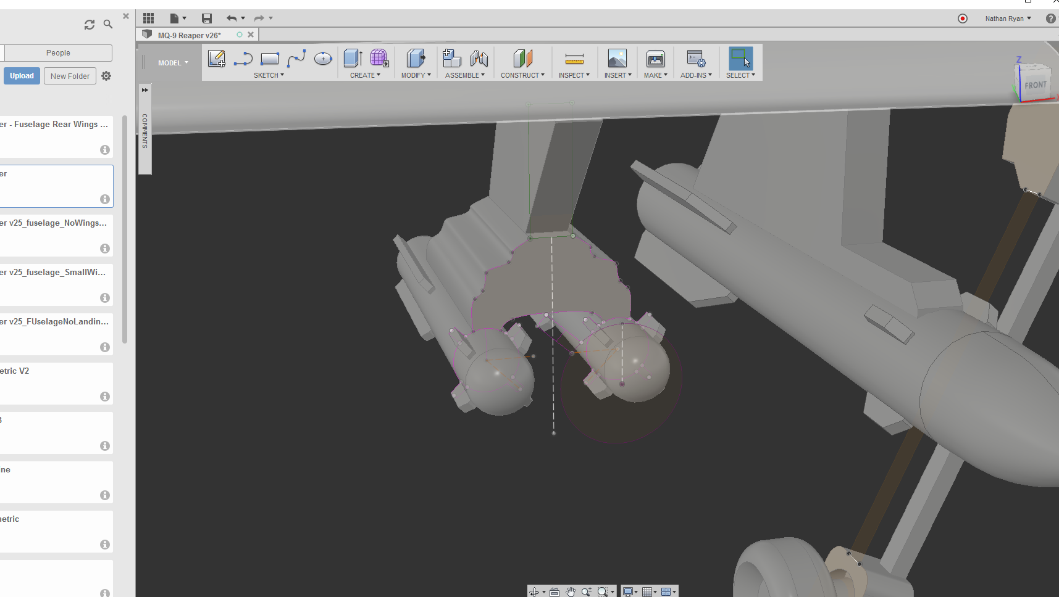Expand the MODIFY menu dropdown
1059x597 pixels.
(416, 75)
